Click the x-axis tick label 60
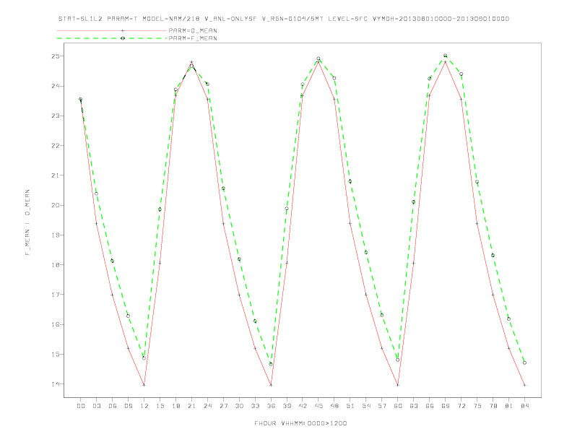The height and width of the screenshot is (442, 572). (x=398, y=406)
